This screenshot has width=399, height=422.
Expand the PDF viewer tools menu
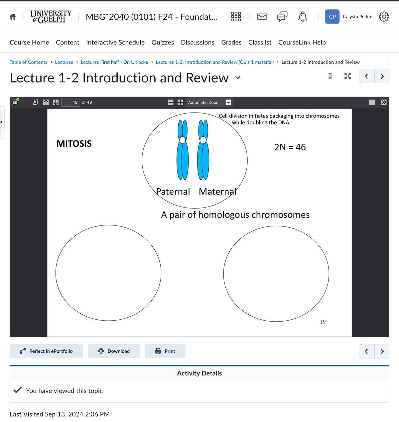pyautogui.click(x=384, y=102)
